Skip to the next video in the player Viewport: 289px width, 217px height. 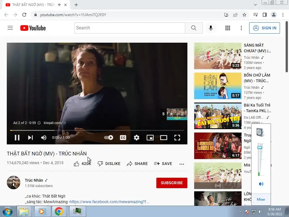coord(30,138)
